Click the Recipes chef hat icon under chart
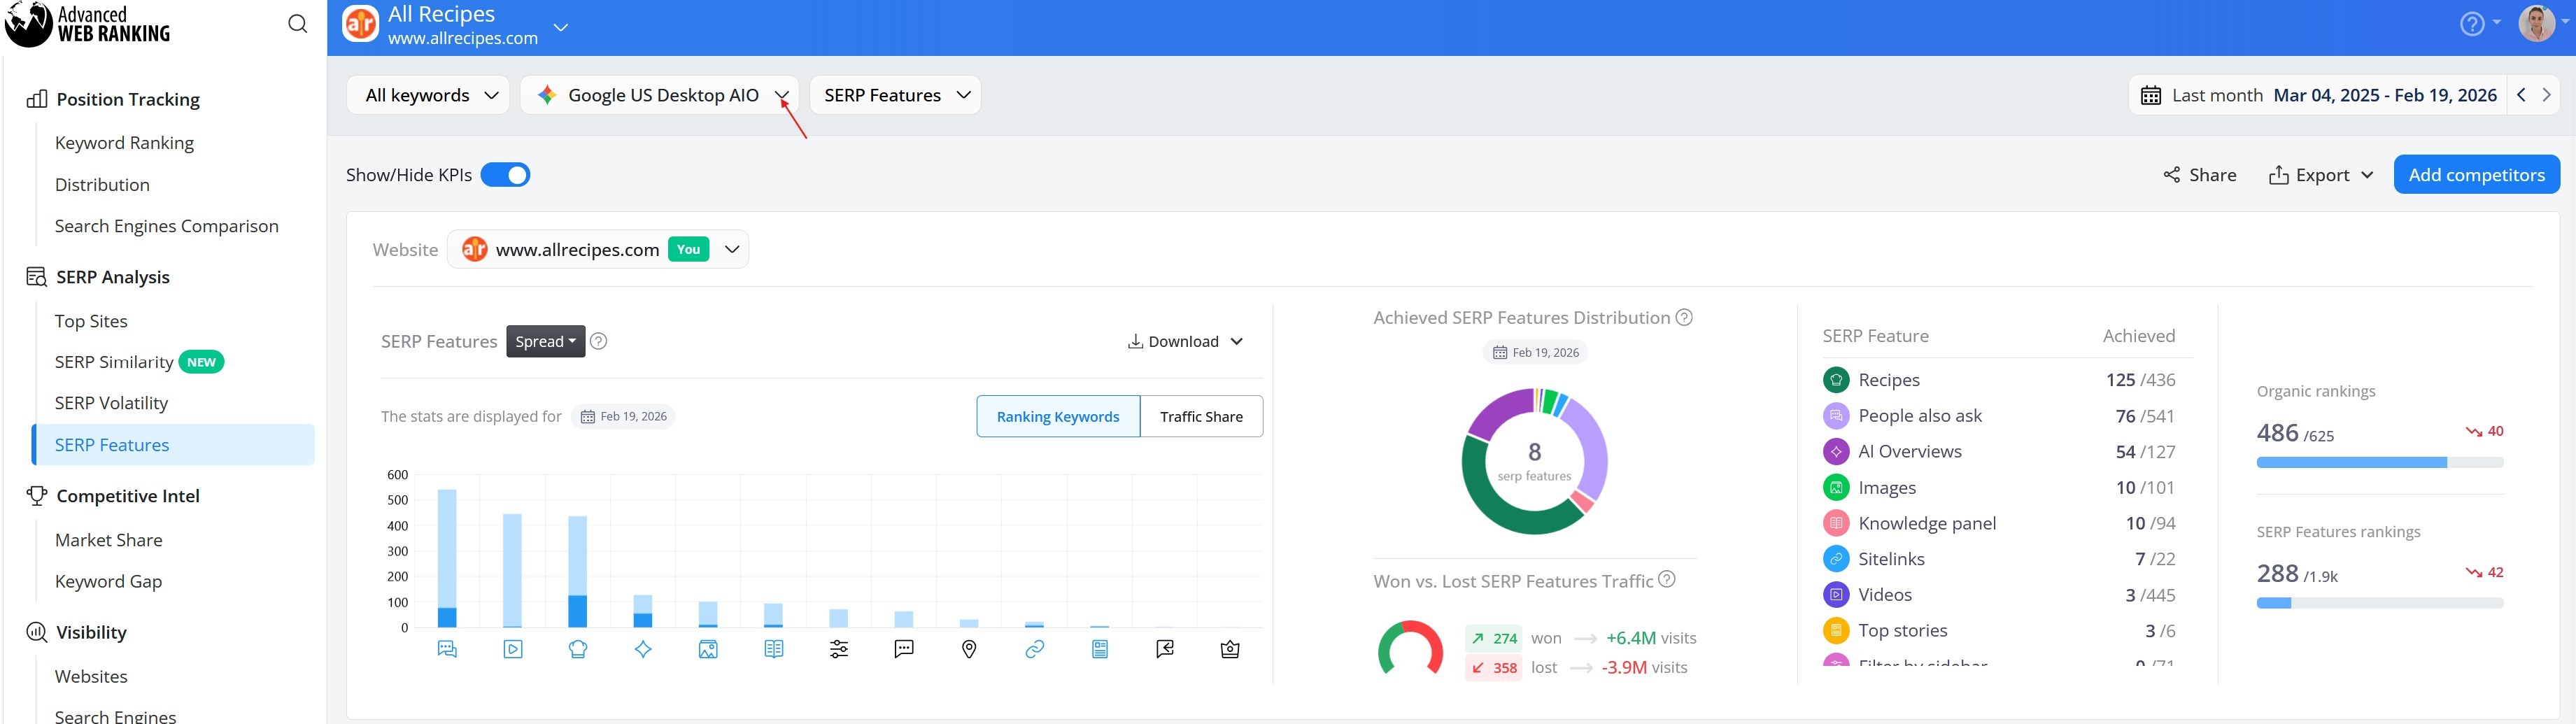The image size is (2576, 724). (x=578, y=649)
